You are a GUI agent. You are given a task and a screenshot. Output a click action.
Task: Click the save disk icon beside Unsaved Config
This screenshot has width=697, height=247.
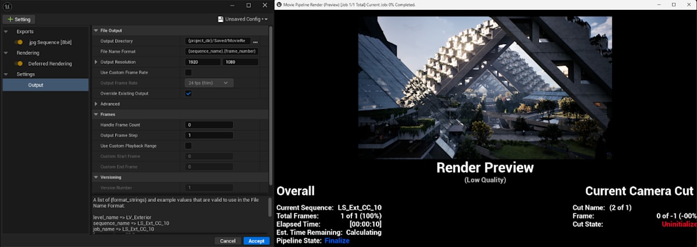click(x=221, y=19)
